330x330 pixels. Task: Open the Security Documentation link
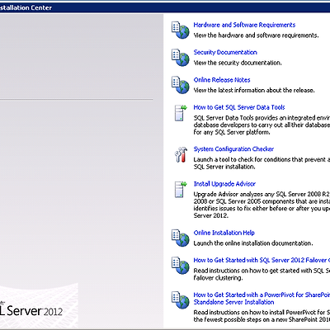tap(225, 52)
